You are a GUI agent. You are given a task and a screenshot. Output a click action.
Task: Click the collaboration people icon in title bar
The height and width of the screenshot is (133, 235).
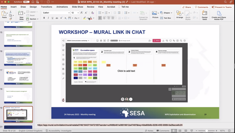[231, 2]
